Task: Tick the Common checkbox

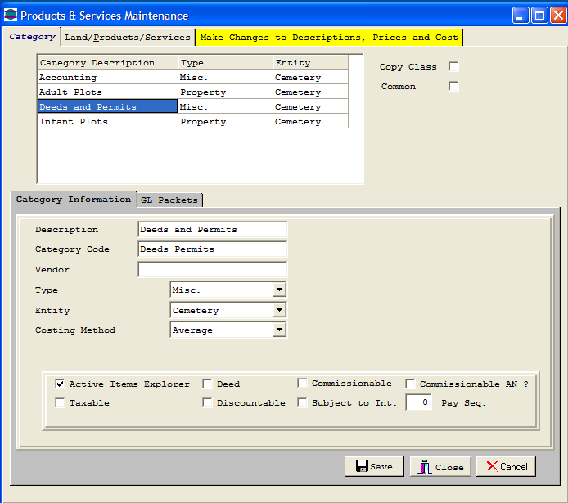Action: tap(453, 87)
